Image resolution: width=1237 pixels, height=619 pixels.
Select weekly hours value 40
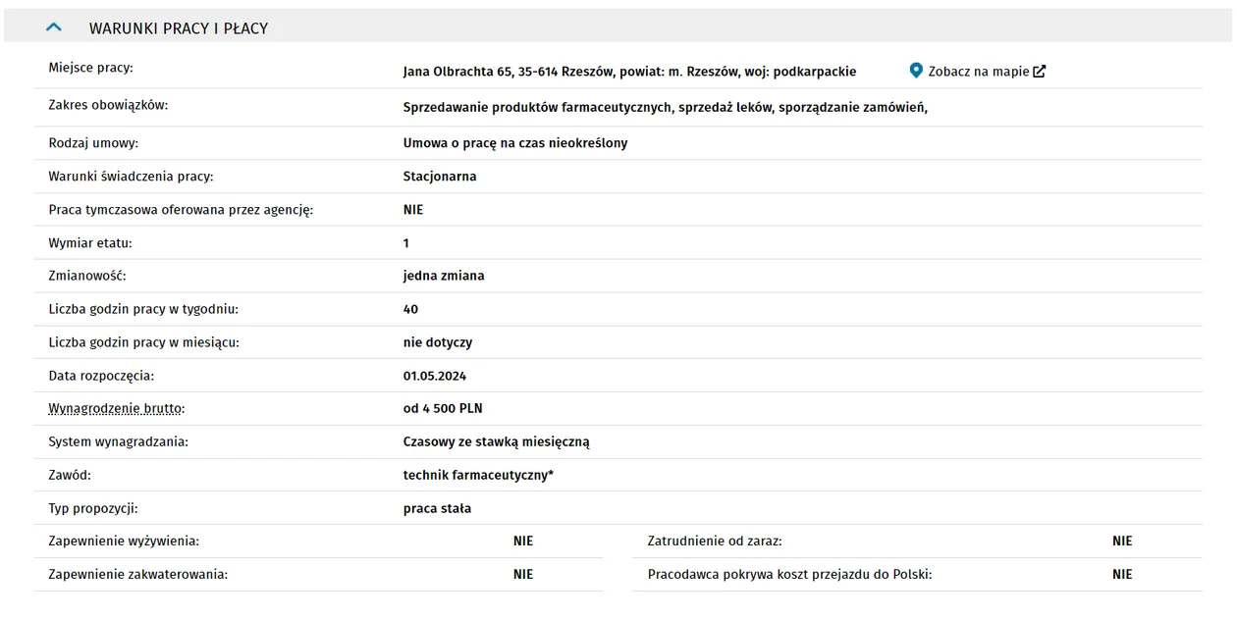(410, 309)
